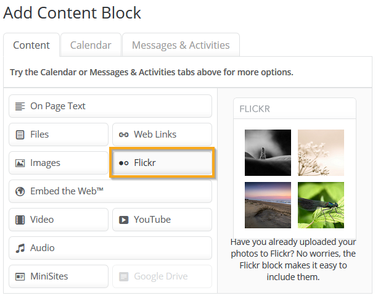Open the Messages & Activities tab
378x298 pixels.
(x=181, y=45)
